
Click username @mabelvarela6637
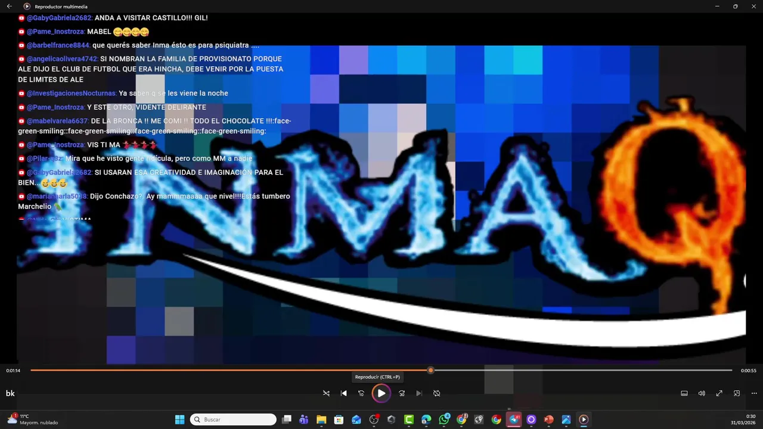coord(57,121)
